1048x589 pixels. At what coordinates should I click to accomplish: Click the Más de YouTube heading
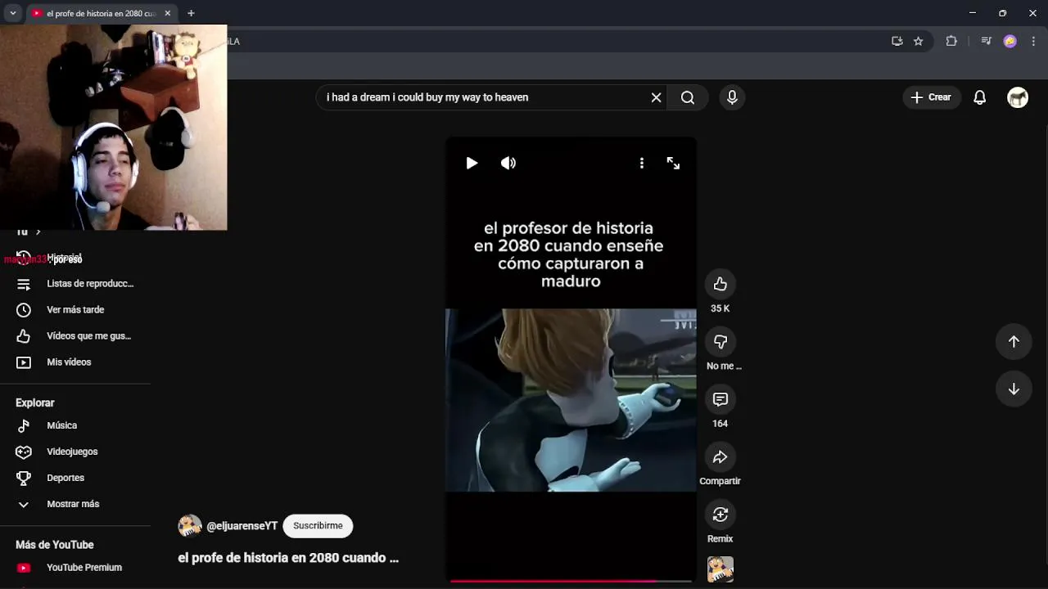point(55,545)
